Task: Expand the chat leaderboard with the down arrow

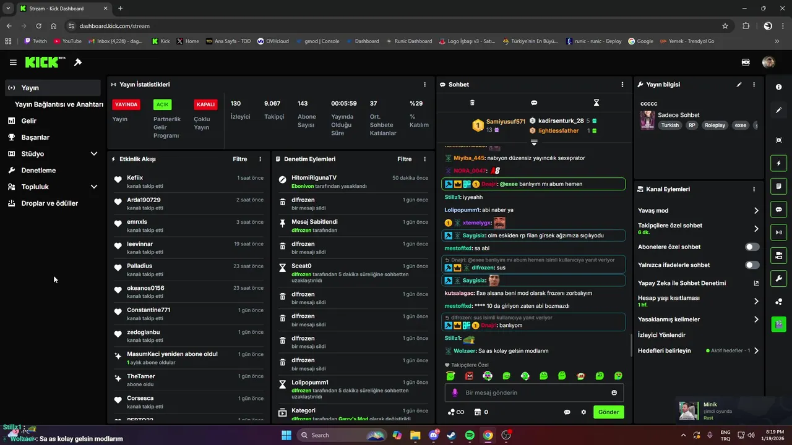Action: [x=534, y=142]
